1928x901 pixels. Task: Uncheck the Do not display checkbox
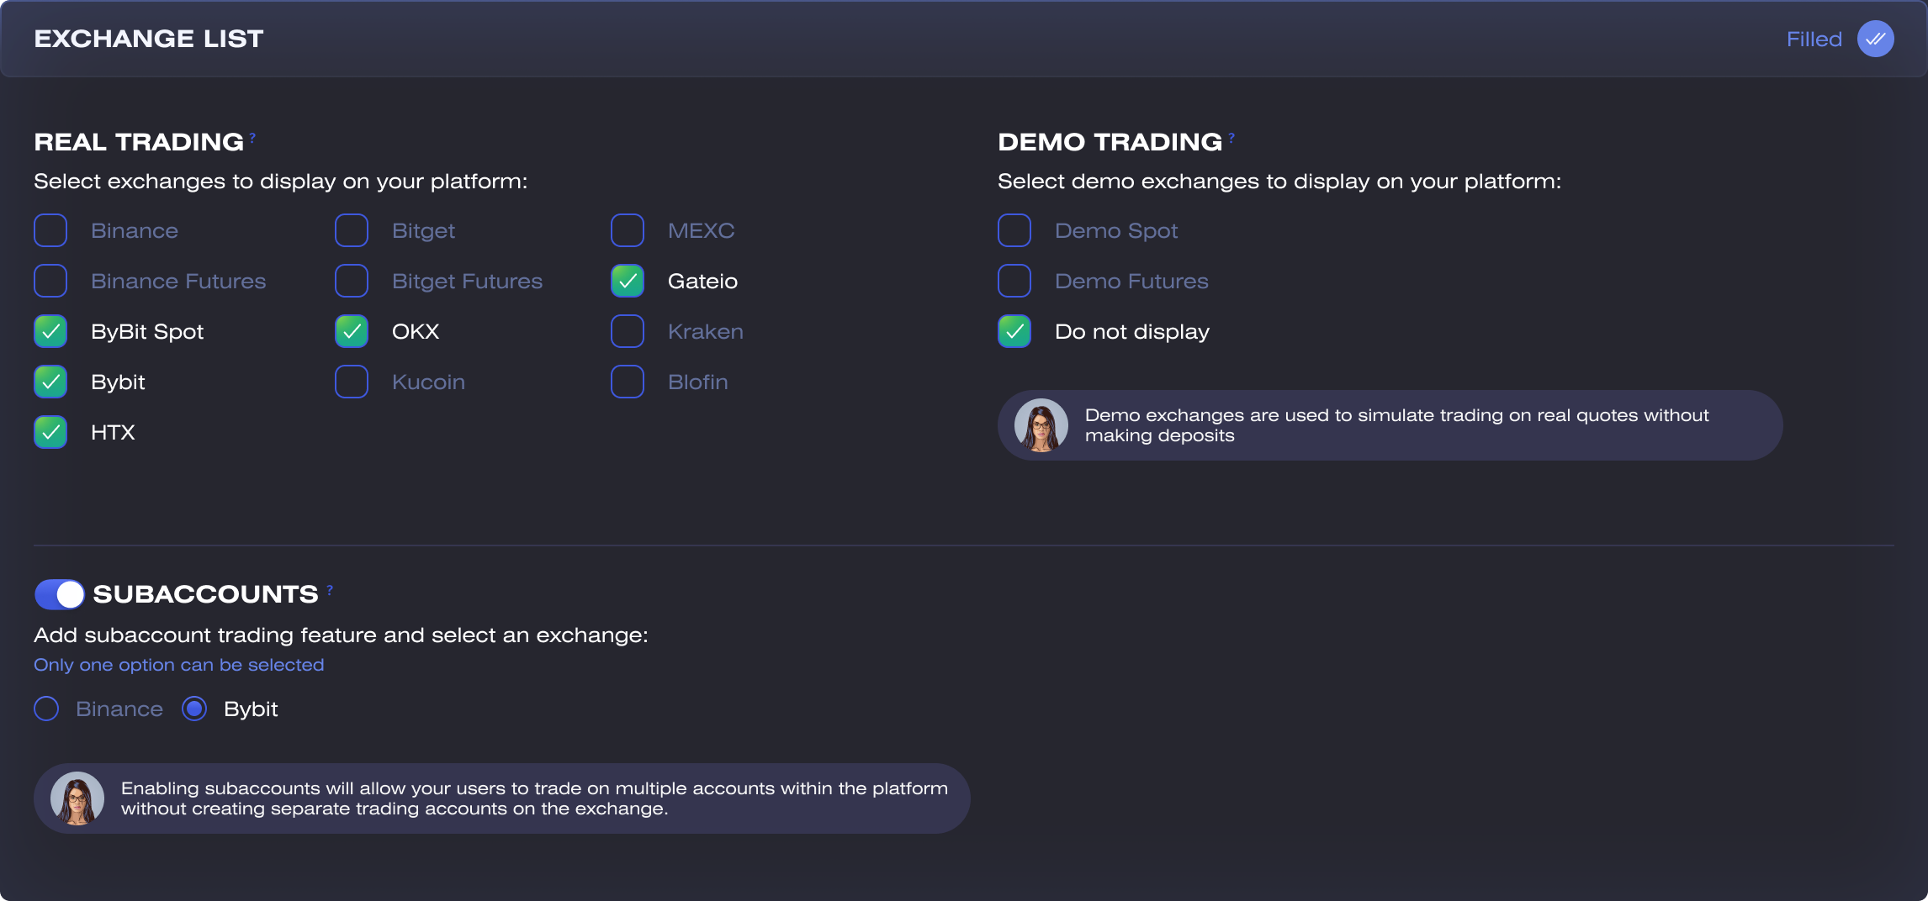coord(1014,331)
